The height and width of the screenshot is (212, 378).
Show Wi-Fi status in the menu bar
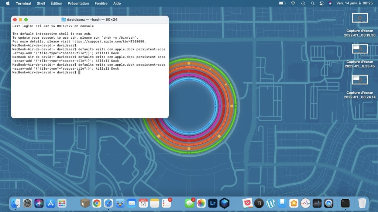[293, 3]
